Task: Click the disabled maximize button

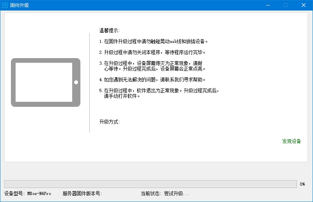Action: [286, 5]
